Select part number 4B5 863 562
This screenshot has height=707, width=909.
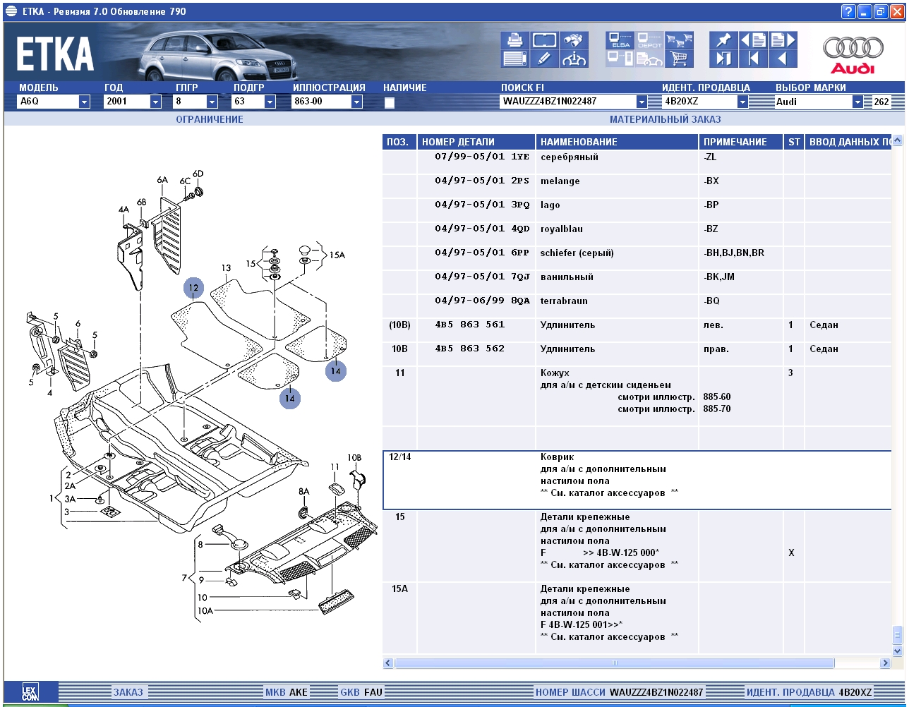(469, 349)
